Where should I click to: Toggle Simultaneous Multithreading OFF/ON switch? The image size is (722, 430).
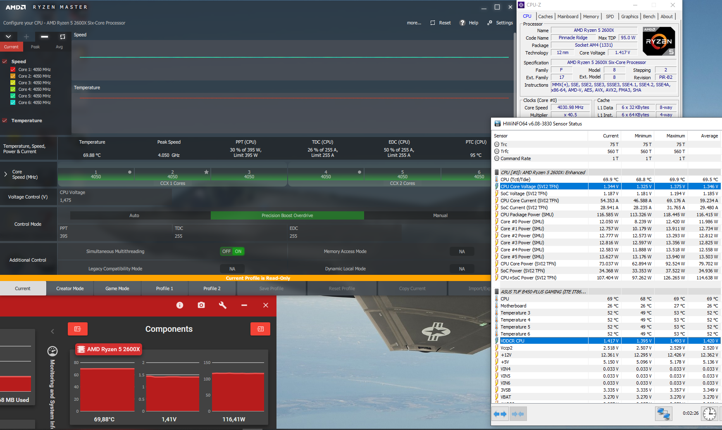pos(233,251)
